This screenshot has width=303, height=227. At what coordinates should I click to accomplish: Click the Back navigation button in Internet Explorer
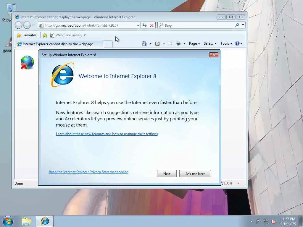19,25
